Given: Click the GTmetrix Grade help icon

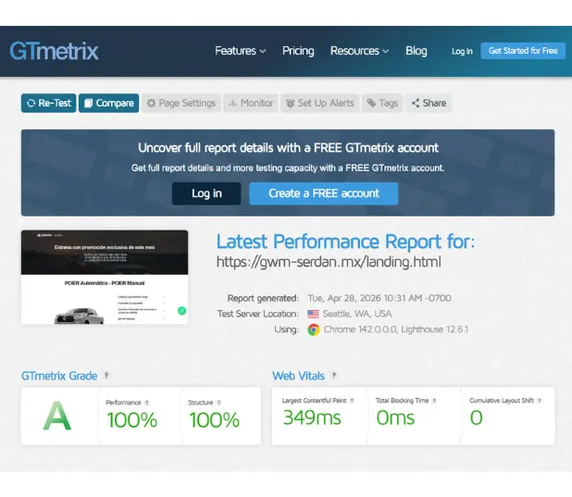Looking at the screenshot, I should pos(106,376).
